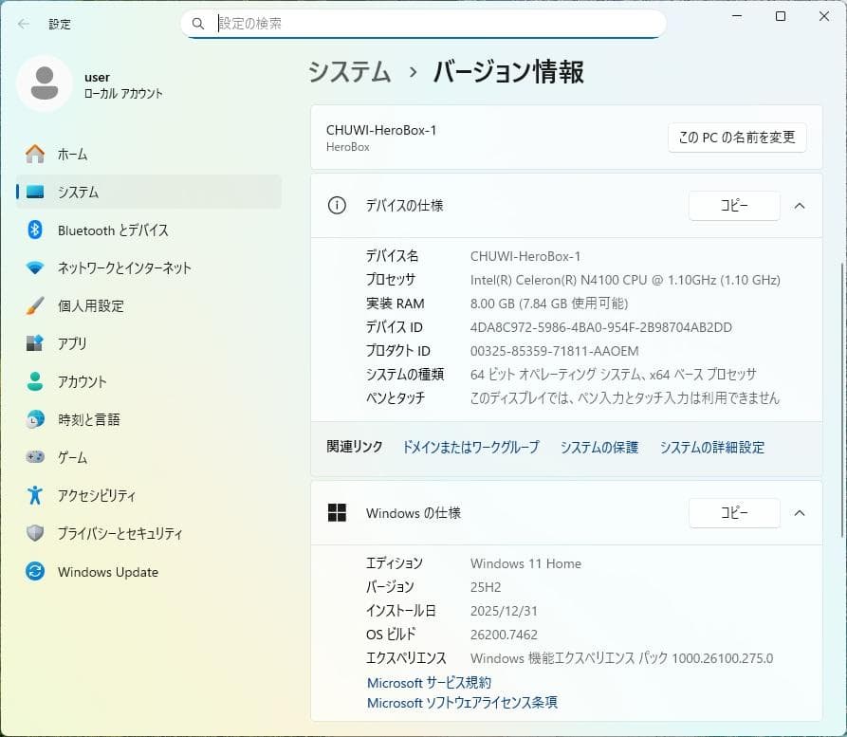Screen dimensions: 847x737
Task: Select システム in the sidebar
Action: point(149,192)
